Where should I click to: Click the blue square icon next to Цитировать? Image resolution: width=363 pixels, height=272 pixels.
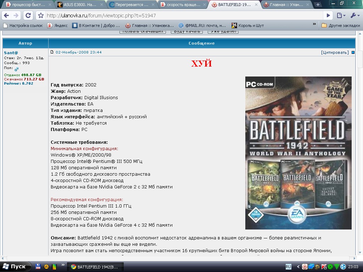(x=353, y=52)
